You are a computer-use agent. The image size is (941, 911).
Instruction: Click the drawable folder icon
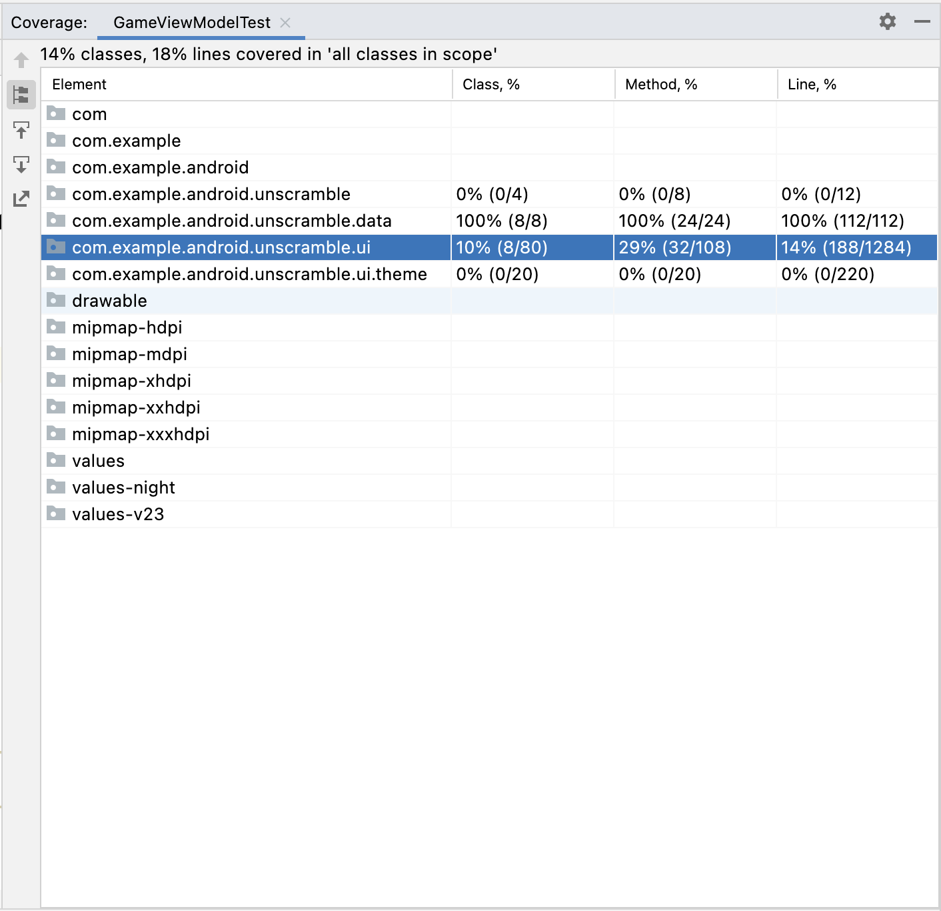tap(56, 300)
